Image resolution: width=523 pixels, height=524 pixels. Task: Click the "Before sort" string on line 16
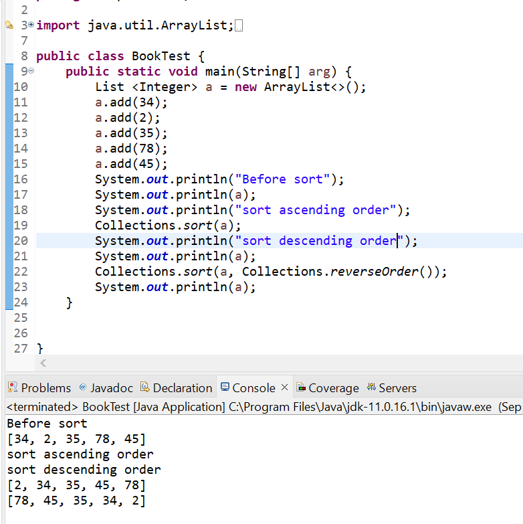(x=282, y=179)
